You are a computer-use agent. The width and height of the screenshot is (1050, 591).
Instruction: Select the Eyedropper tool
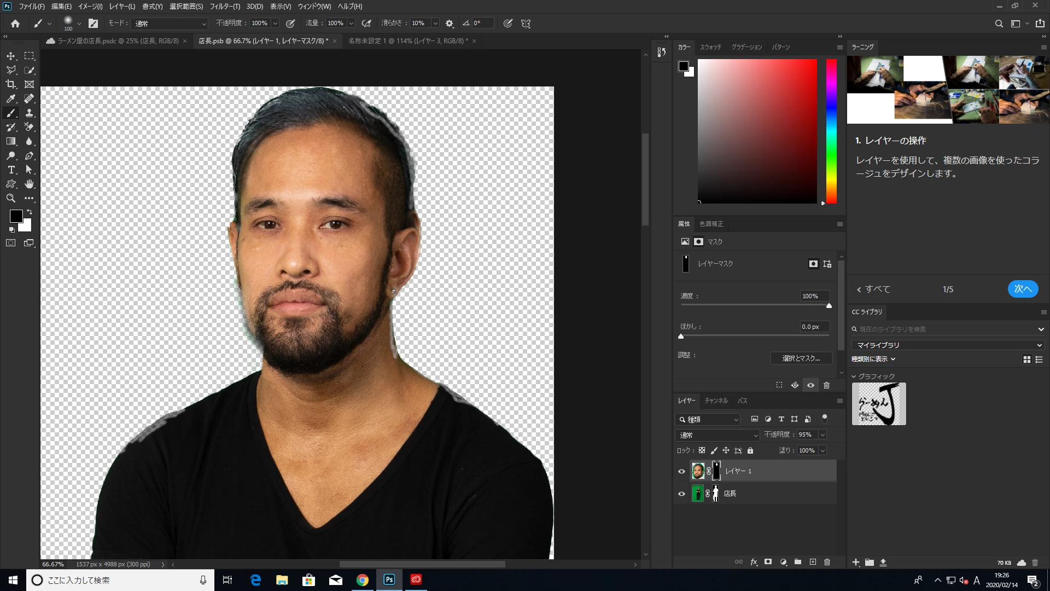[11, 99]
